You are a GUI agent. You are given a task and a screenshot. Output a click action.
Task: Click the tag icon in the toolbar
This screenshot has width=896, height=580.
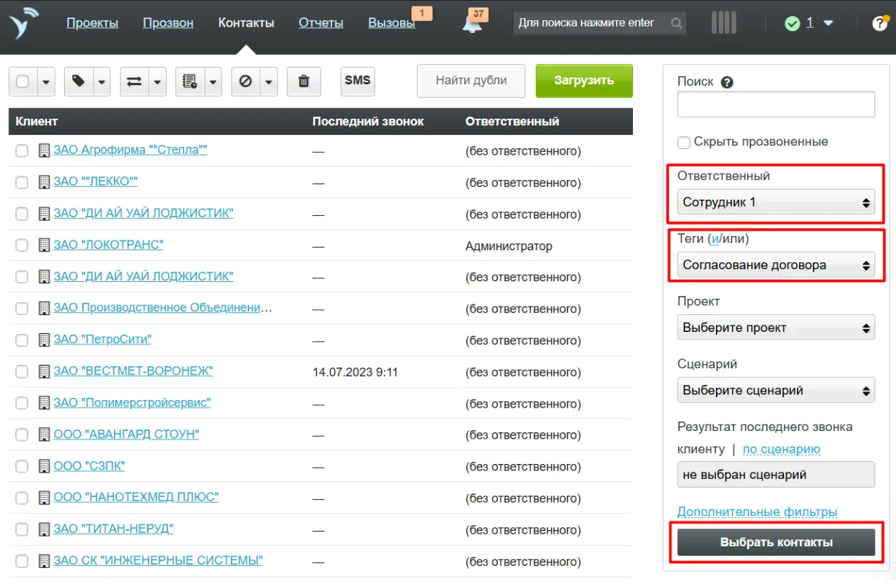79,82
